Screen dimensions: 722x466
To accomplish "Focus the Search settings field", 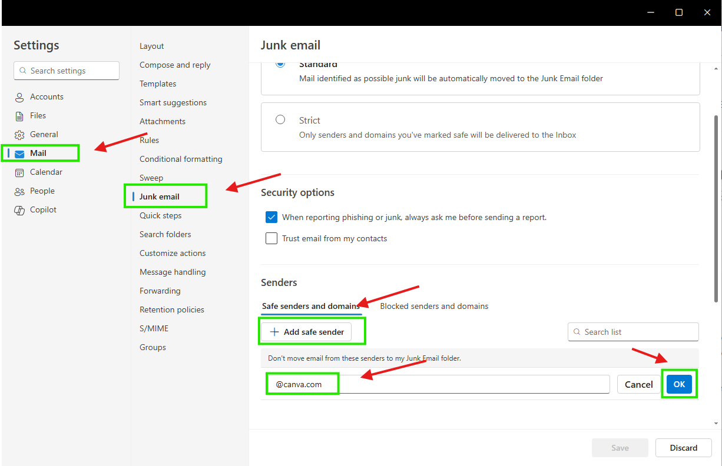I will pos(67,71).
